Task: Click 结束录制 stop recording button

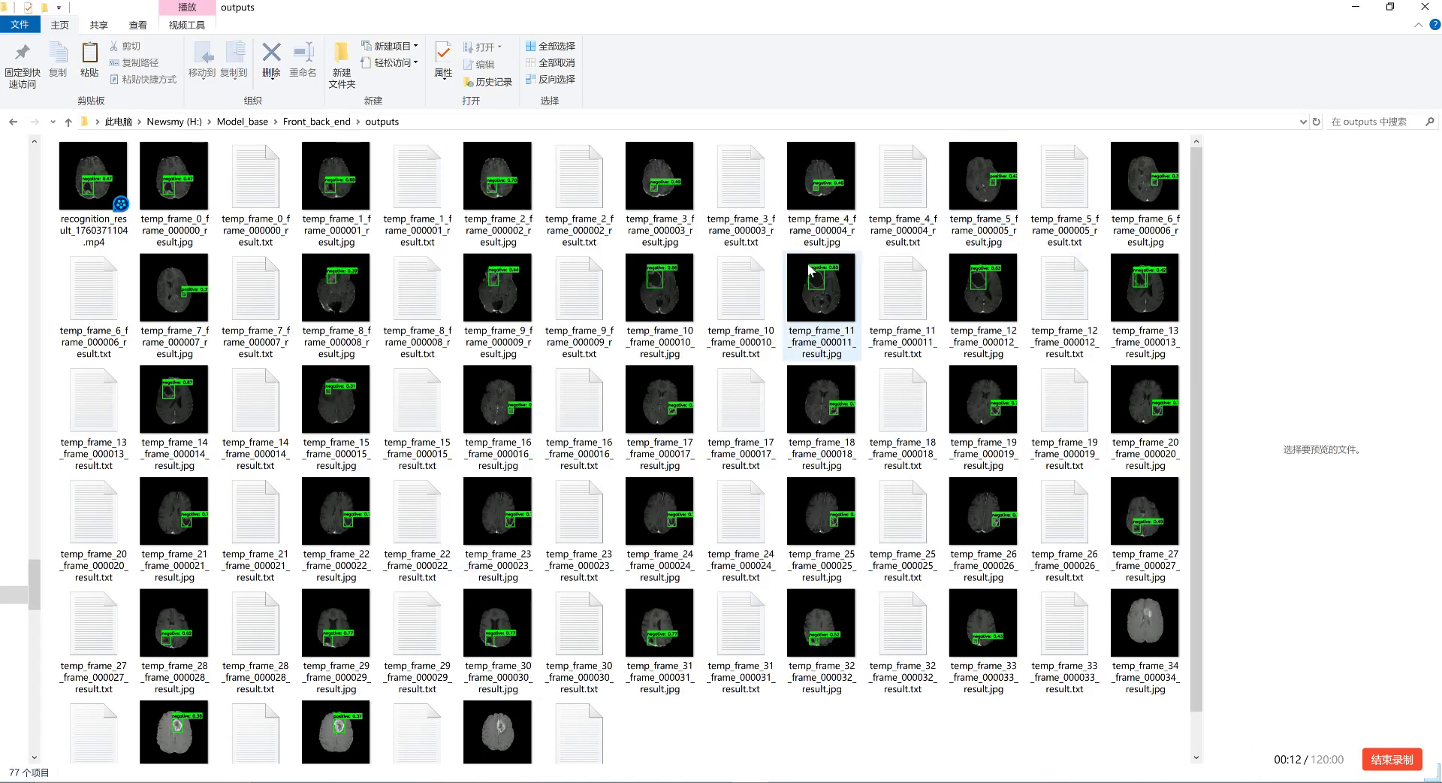Action: coord(1392,760)
